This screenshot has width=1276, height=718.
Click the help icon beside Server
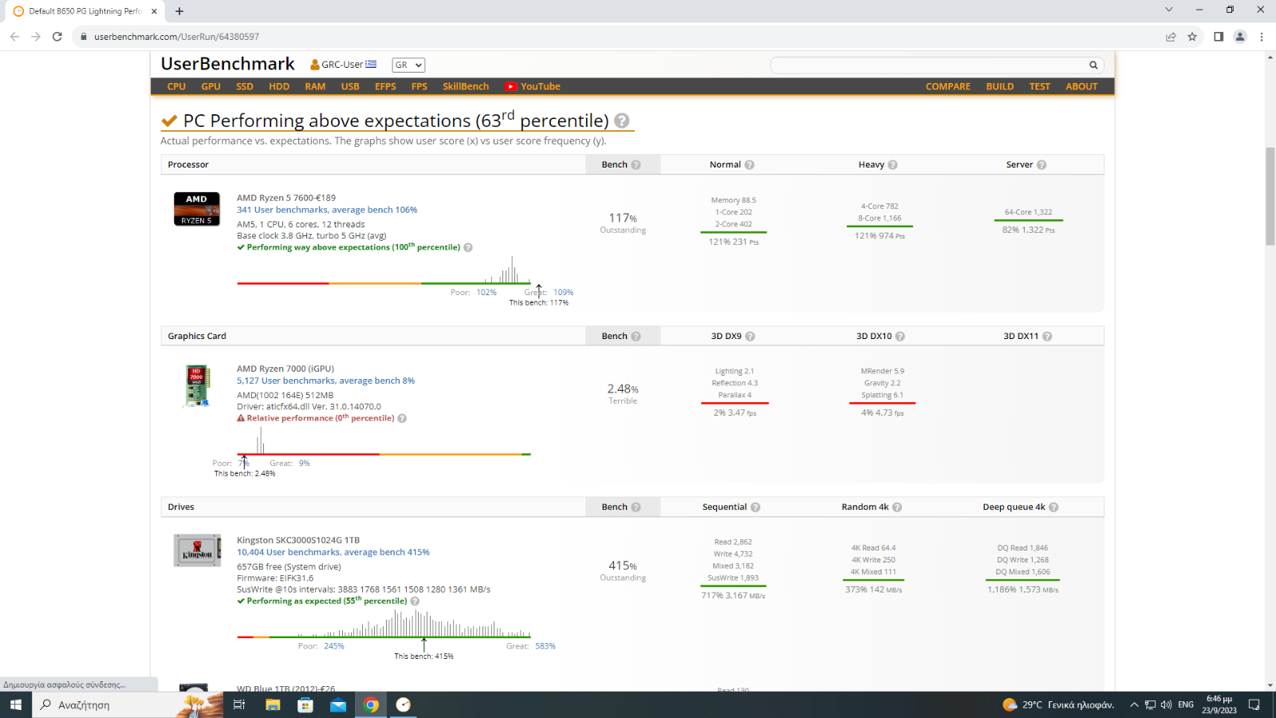[1042, 165]
